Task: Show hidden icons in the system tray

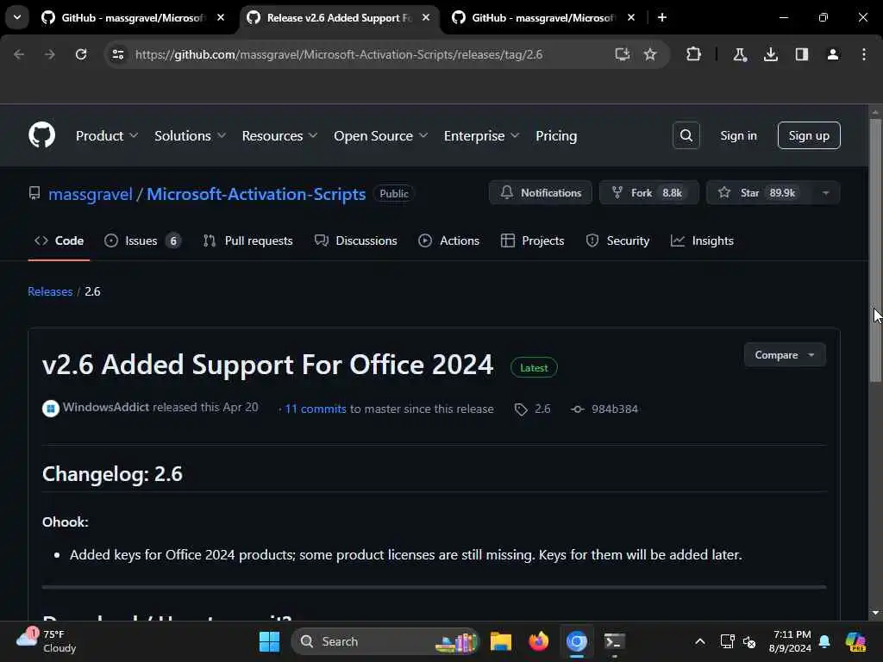Action: (700, 641)
